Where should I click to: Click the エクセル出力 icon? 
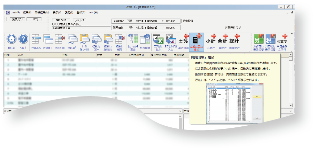coord(158,40)
